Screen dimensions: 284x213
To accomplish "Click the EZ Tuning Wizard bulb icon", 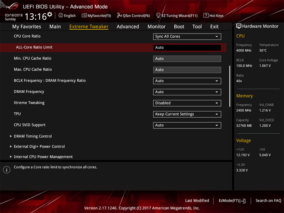I will (x=158, y=15).
